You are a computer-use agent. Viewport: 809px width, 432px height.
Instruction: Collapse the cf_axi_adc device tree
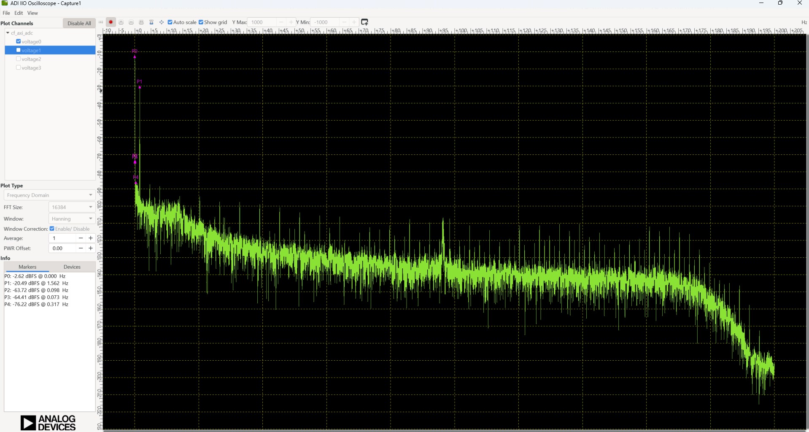pos(8,33)
